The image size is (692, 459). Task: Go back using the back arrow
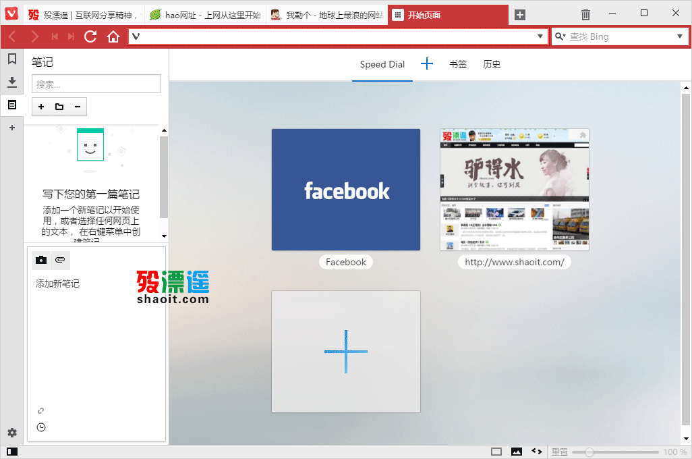pyautogui.click(x=12, y=36)
